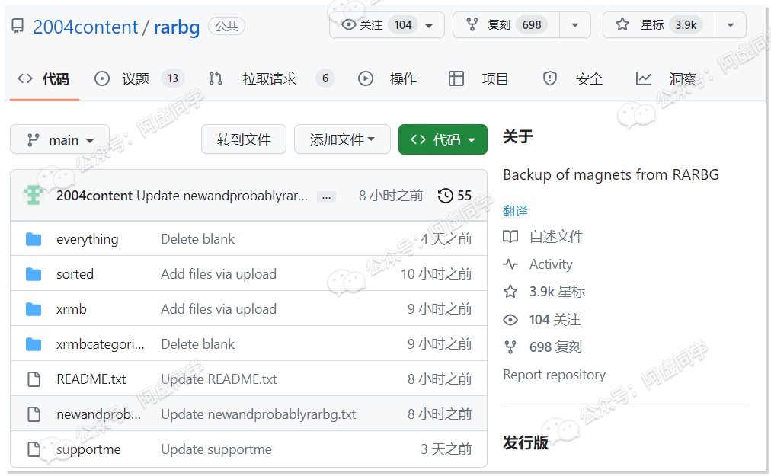The height and width of the screenshot is (476, 771).
Task: Open the 洞察 (Insights) graph icon
Action: tap(644, 78)
